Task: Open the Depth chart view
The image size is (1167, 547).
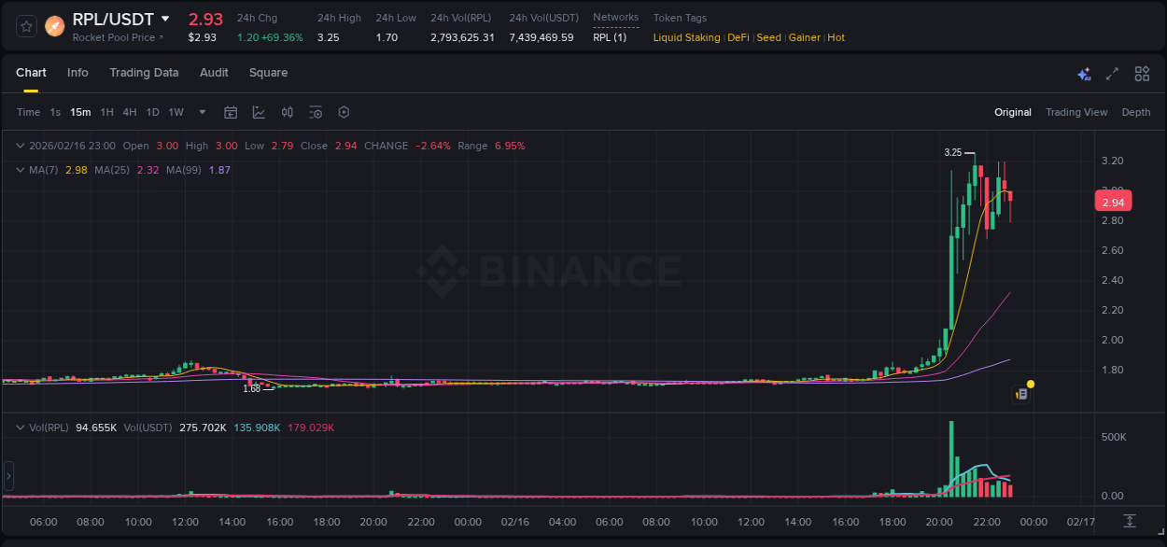Action: click(x=1135, y=112)
